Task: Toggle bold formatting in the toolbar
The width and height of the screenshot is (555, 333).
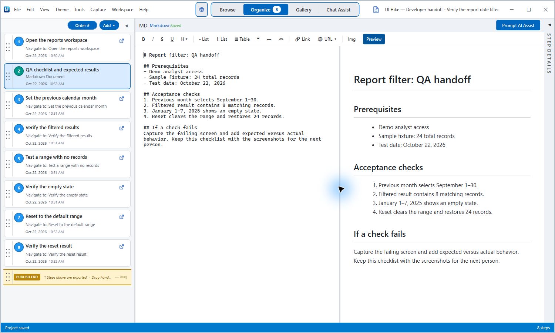Action: coord(144,39)
